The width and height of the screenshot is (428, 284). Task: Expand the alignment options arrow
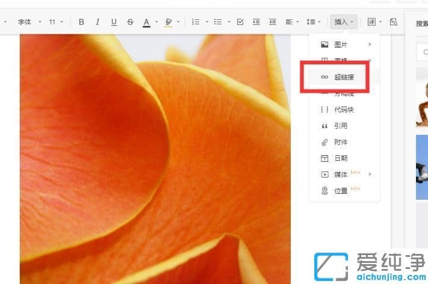tap(297, 22)
